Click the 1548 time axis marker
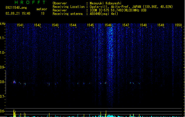This screenshot has height=117, width=185. (143, 25)
